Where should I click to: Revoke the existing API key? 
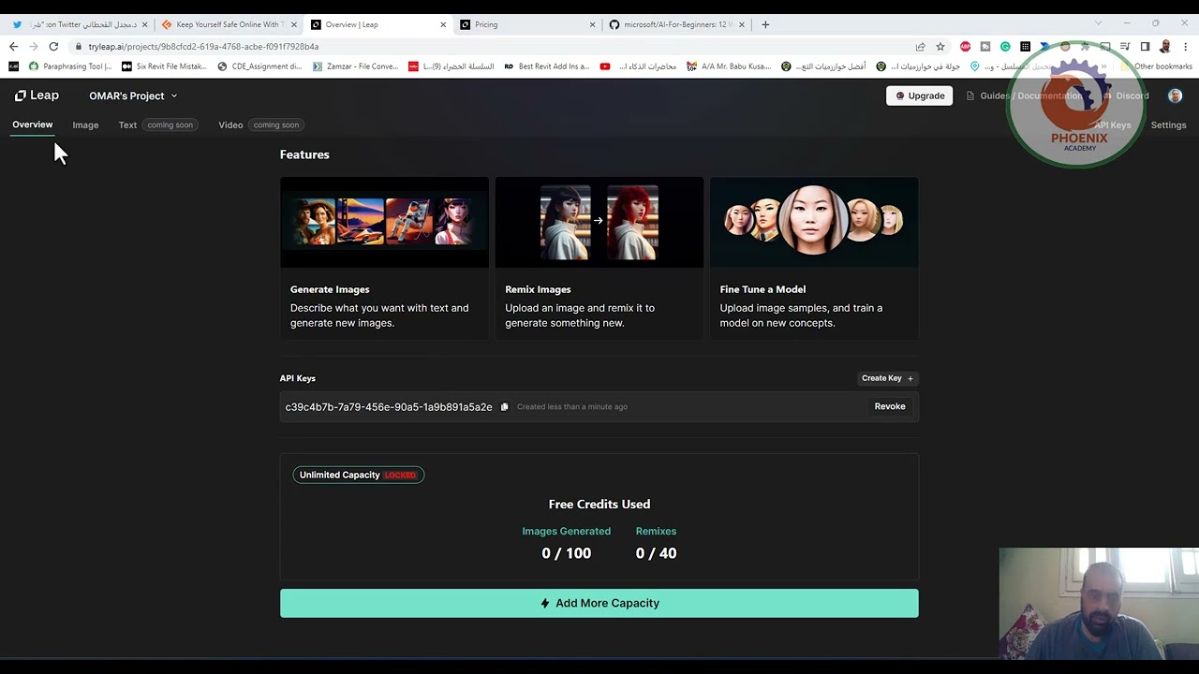coord(889,407)
